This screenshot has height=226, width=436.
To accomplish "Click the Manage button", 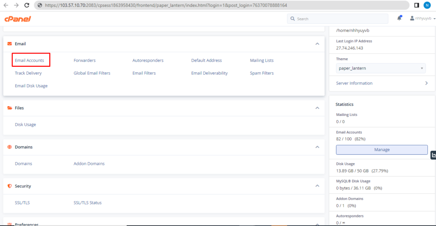I will coord(381,150).
